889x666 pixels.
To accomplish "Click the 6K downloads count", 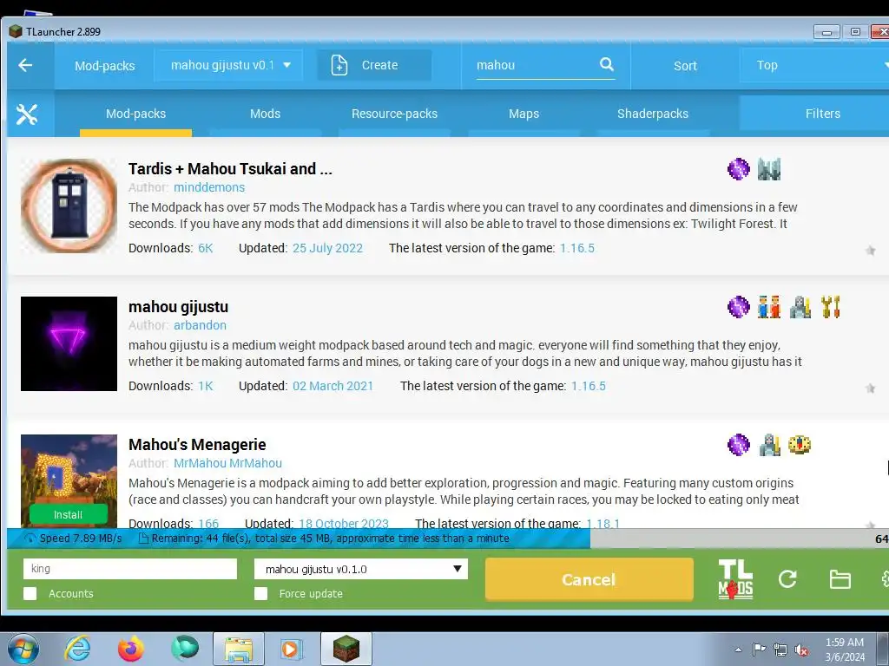I will tap(205, 248).
